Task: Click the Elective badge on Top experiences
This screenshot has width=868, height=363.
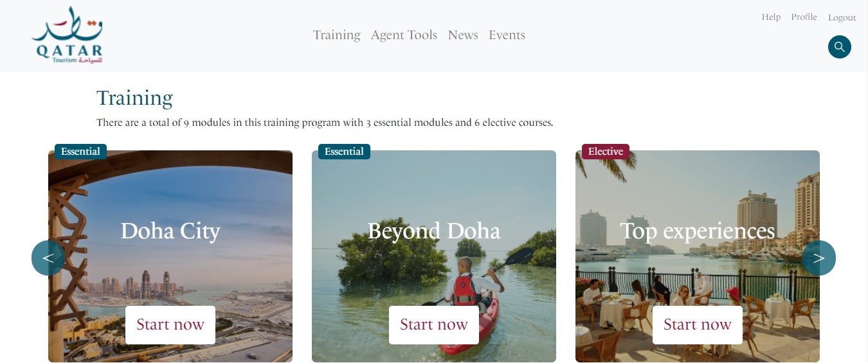Action: [606, 152]
